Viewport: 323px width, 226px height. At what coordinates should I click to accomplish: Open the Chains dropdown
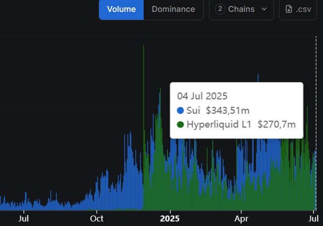(x=241, y=9)
